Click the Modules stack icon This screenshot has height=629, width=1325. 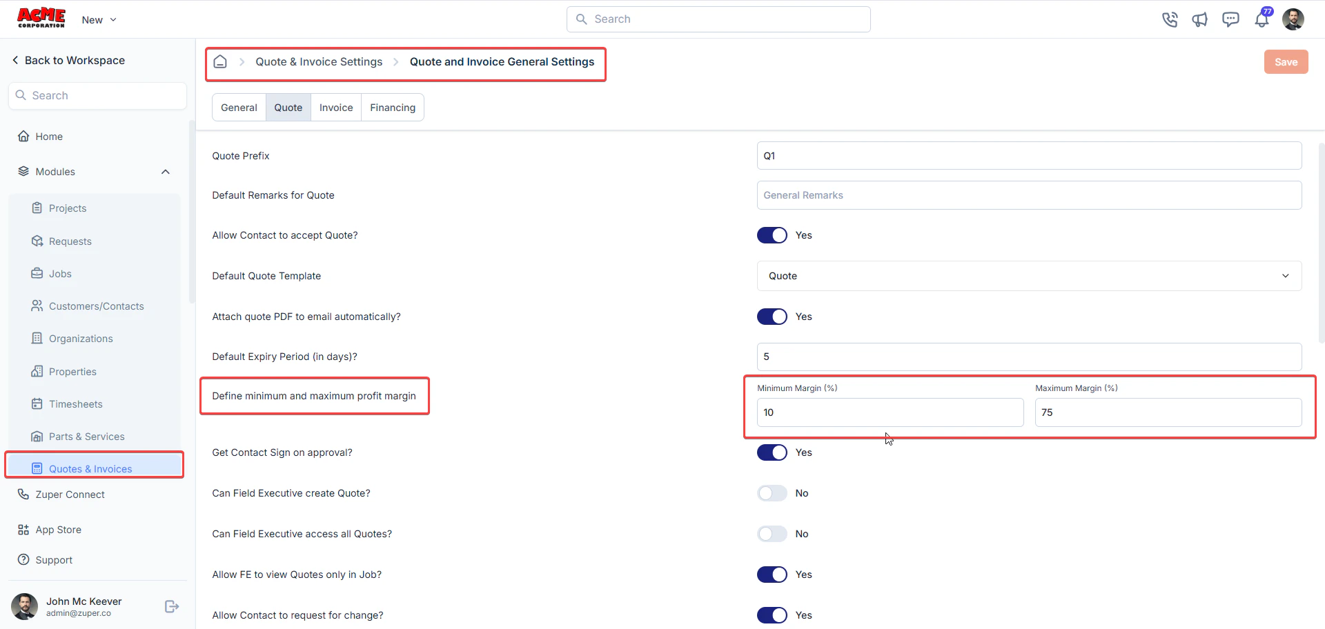pyautogui.click(x=23, y=171)
